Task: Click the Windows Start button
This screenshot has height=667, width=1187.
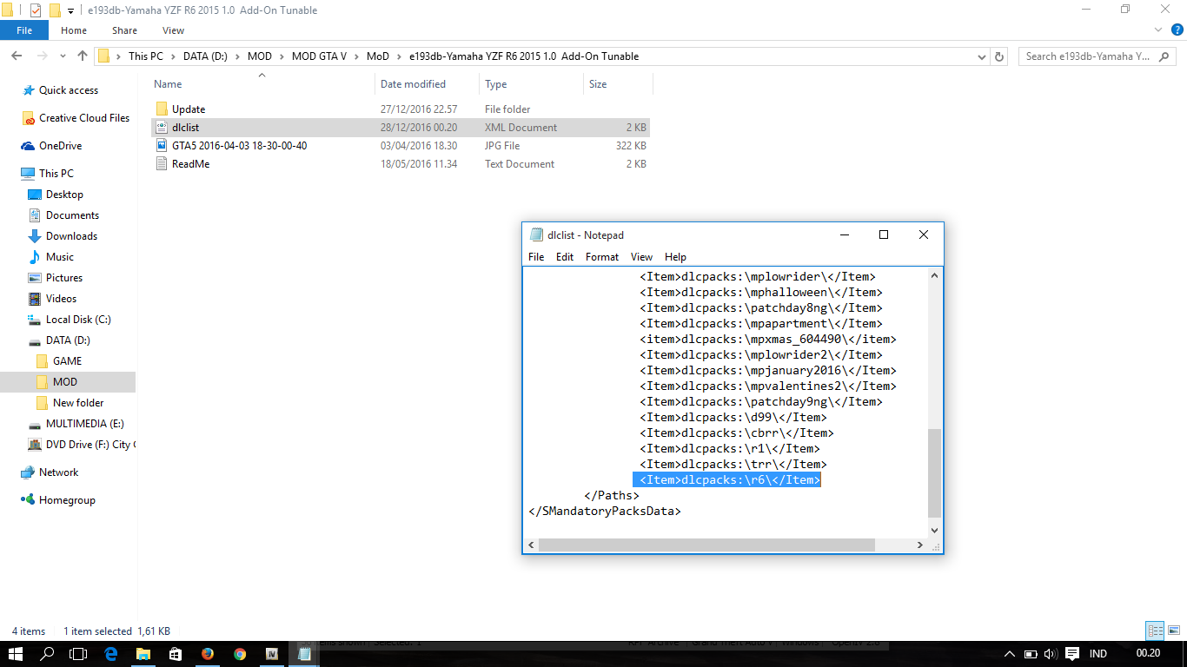Action: tap(16, 654)
